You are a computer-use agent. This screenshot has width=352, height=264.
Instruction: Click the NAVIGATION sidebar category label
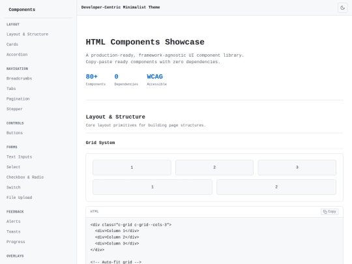(17, 68)
